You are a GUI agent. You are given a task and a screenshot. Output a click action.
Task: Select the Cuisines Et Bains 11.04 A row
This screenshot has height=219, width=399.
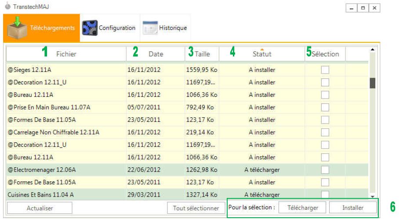pos(40,194)
